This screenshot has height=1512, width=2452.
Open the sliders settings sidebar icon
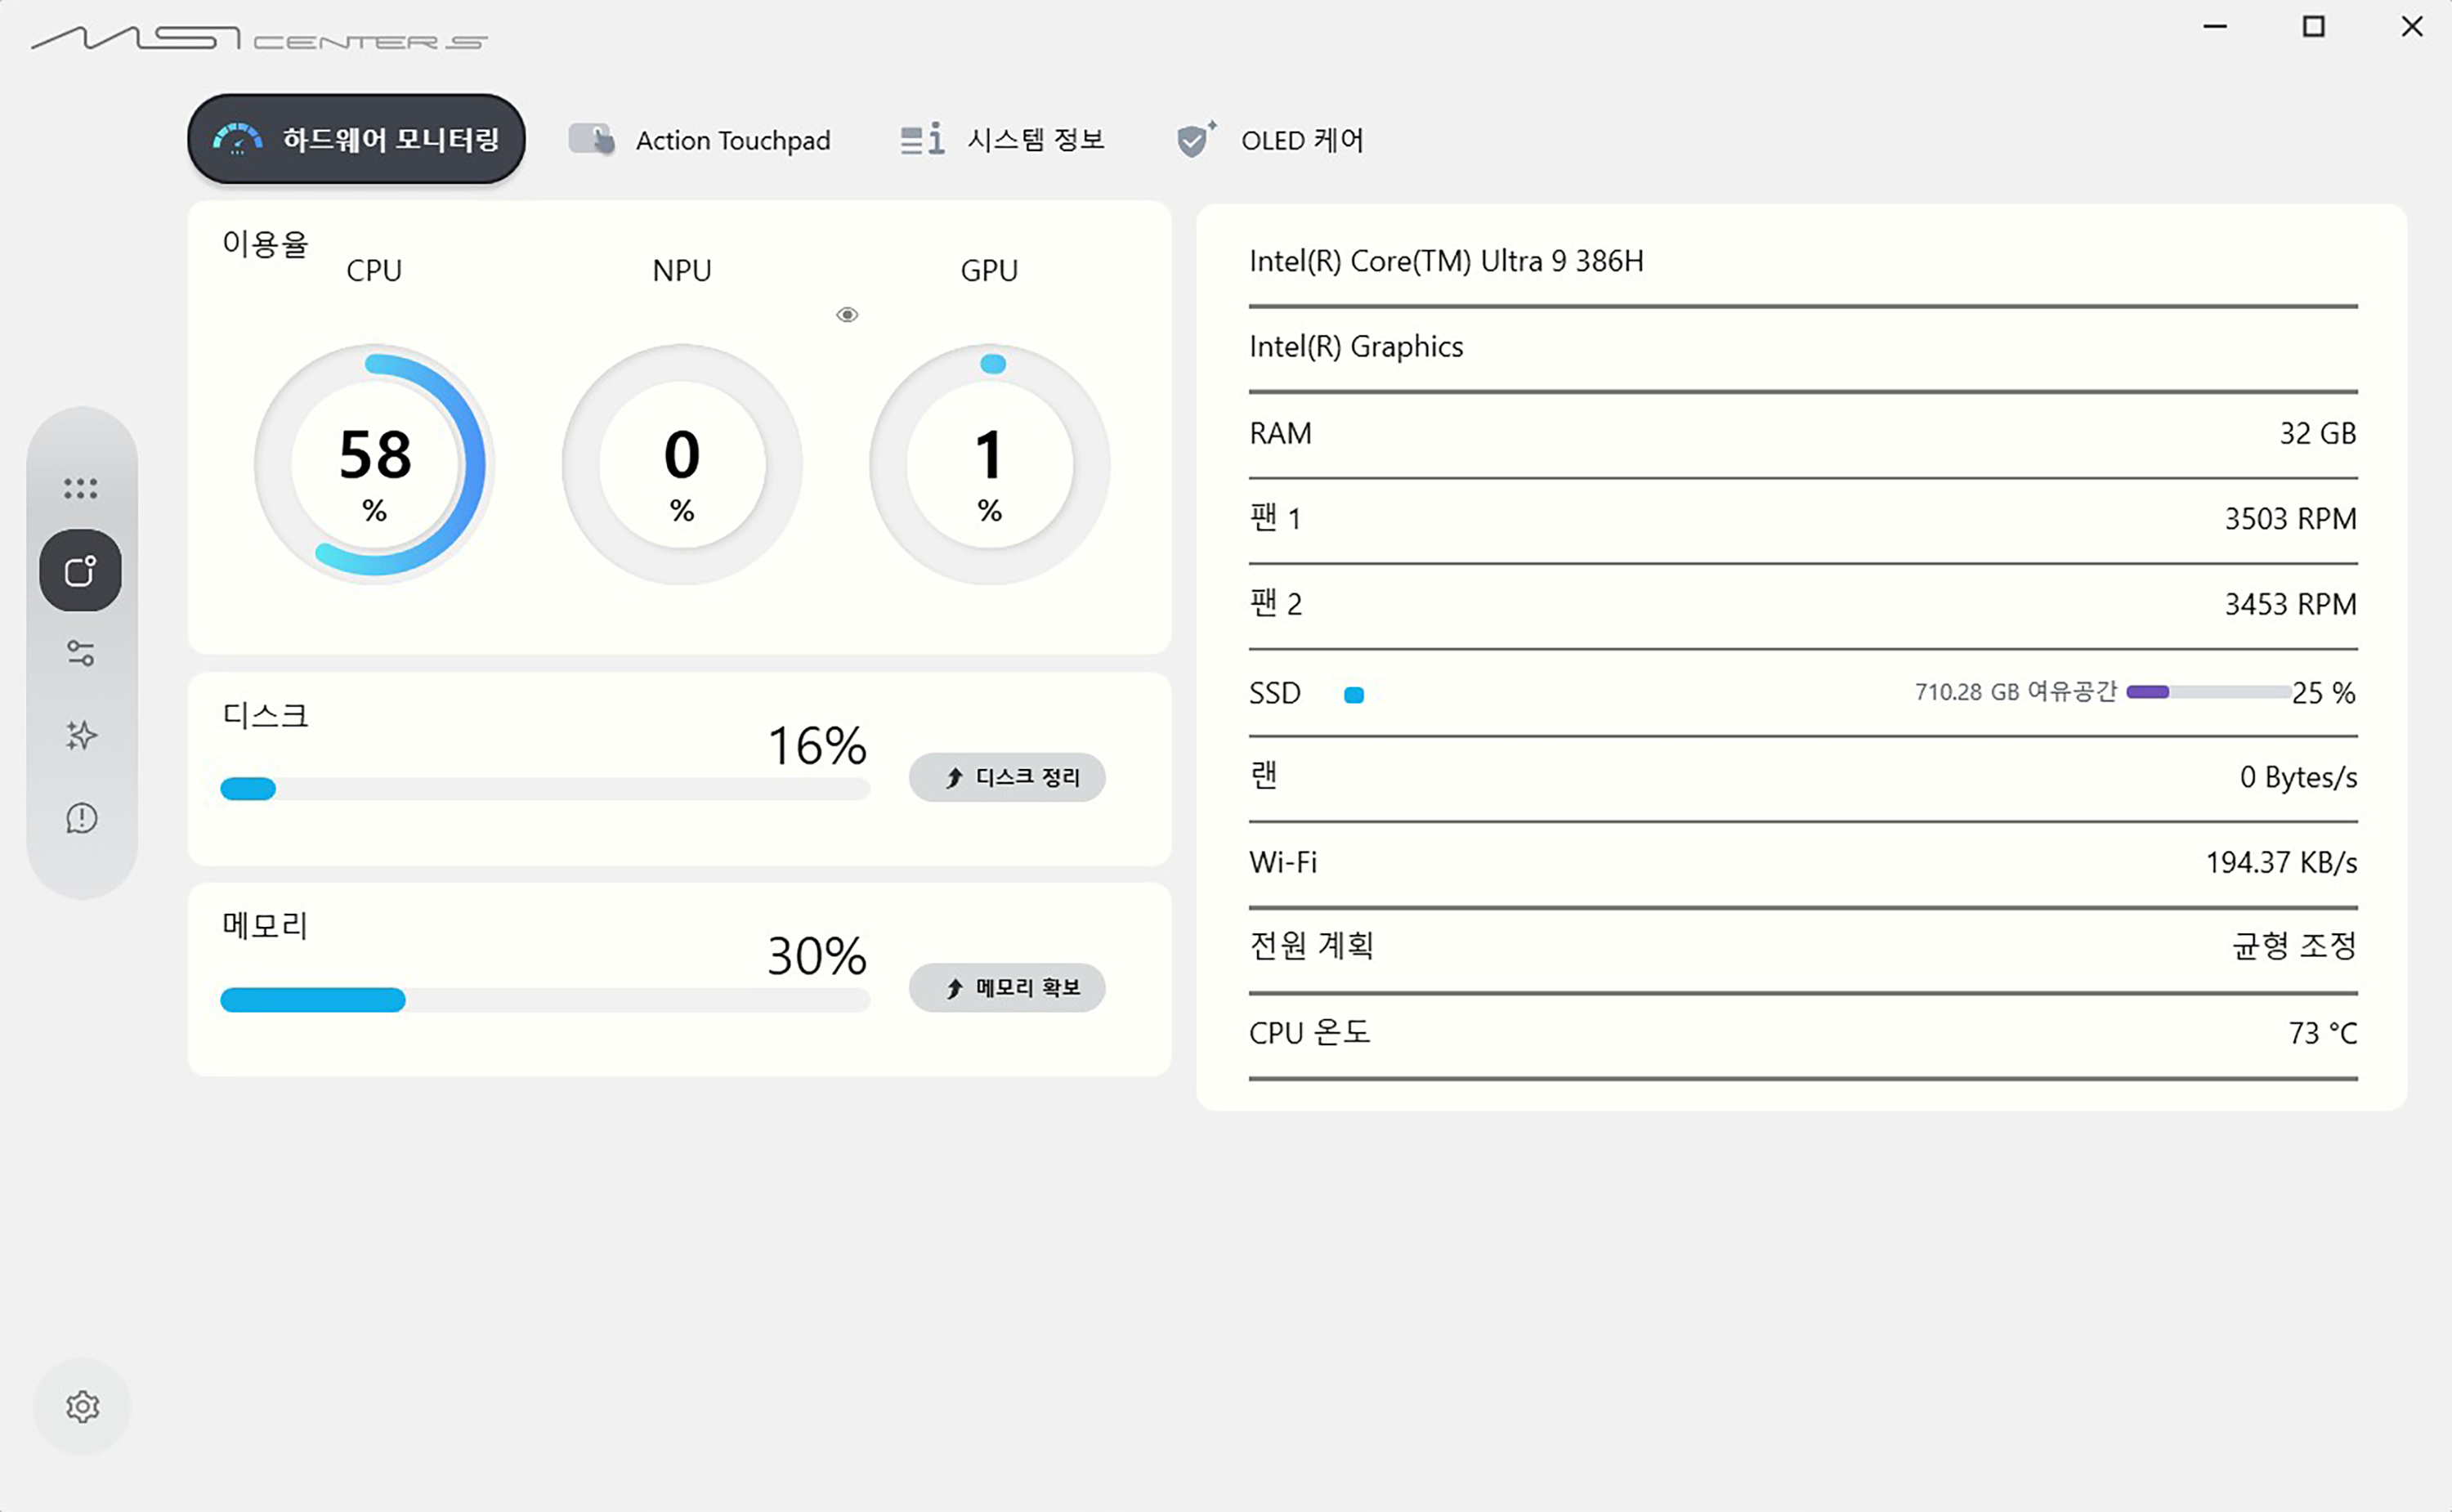pos(81,653)
